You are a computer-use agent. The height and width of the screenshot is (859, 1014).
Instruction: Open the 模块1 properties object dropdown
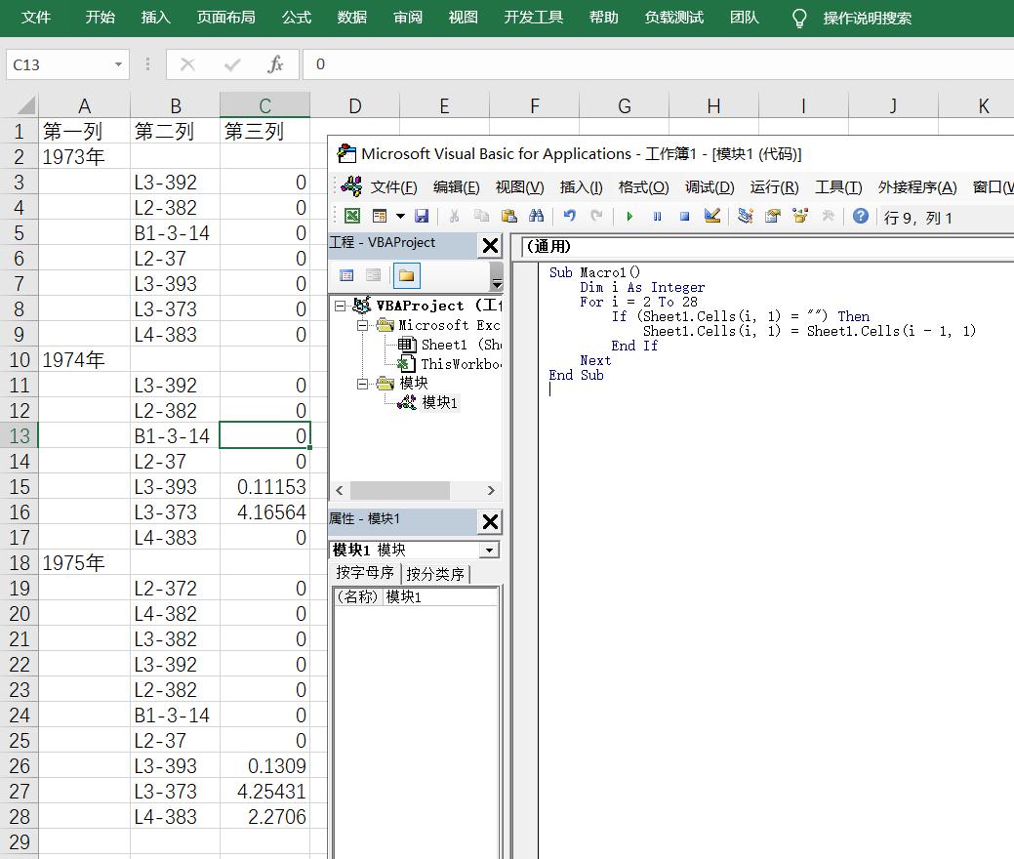488,551
